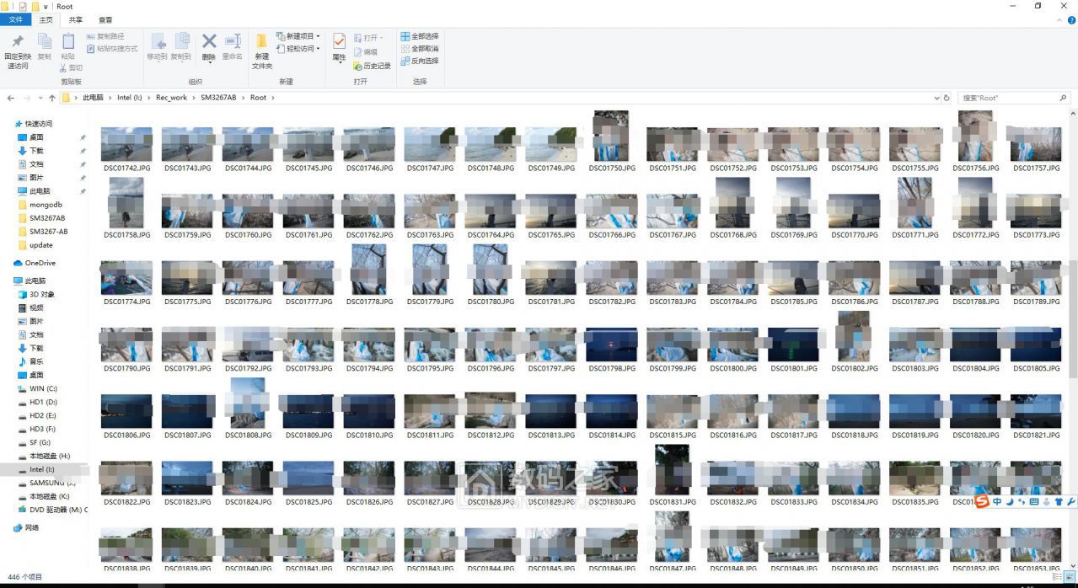Click Intel (I:) in the breadcrumb path
Screen dimensions: 1078x588
click(x=131, y=98)
